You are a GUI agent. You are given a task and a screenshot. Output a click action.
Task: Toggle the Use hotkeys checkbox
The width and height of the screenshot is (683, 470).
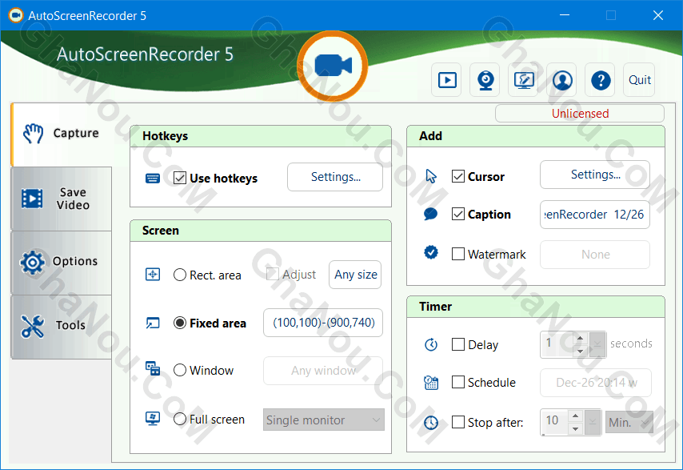(x=179, y=178)
